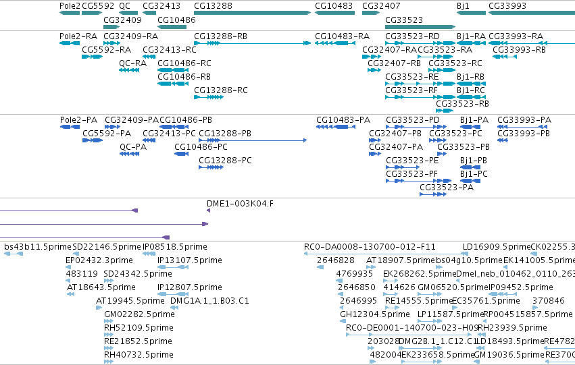575x365 pixels.
Task: Click protein CG13288-PB
Action: coord(225,134)
